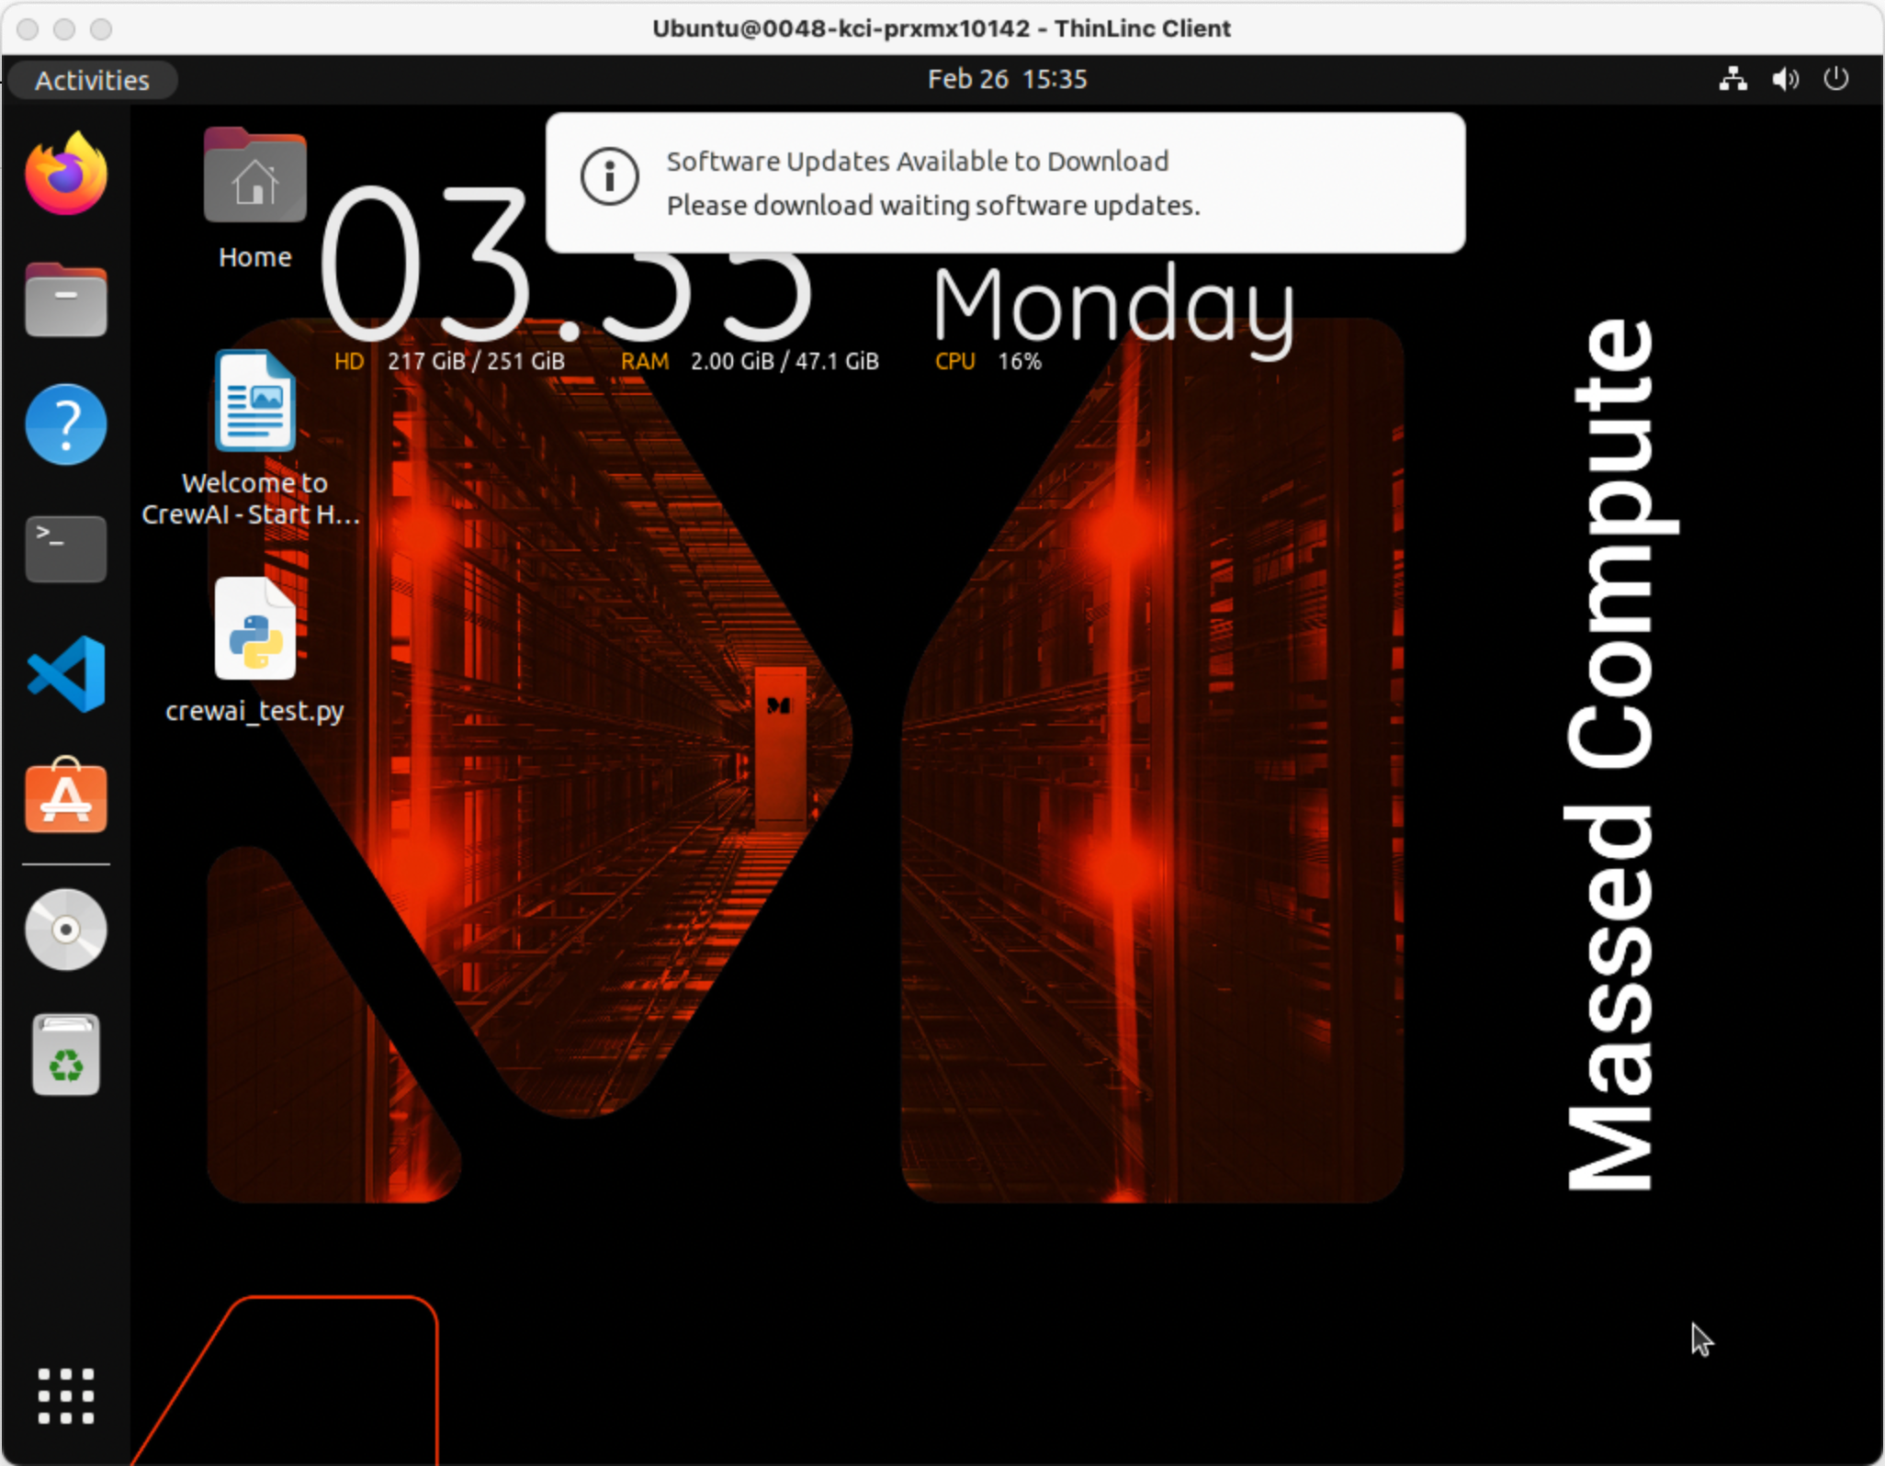Click the RAM 2.00 GiB / 47.1 GiB readout

pos(750,362)
